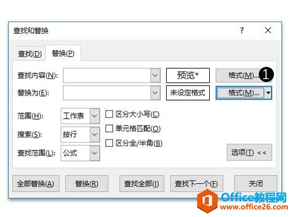Image resolution: width=292 pixels, height=217 pixels.
Task: Open the 查找内容 history dropdown arrow
Action: pyautogui.click(x=155, y=75)
